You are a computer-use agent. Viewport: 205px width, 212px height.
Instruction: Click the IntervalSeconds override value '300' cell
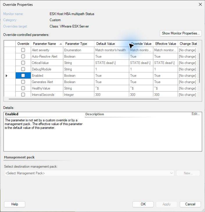coord(141,94)
